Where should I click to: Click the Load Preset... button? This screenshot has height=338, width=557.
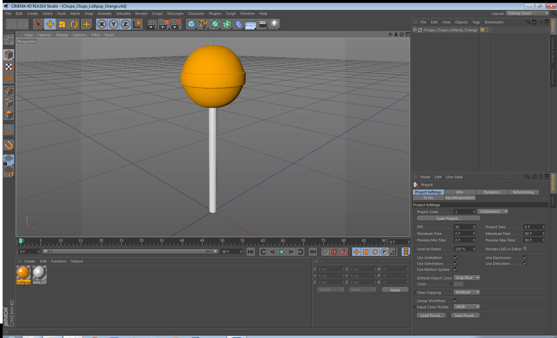coord(432,316)
